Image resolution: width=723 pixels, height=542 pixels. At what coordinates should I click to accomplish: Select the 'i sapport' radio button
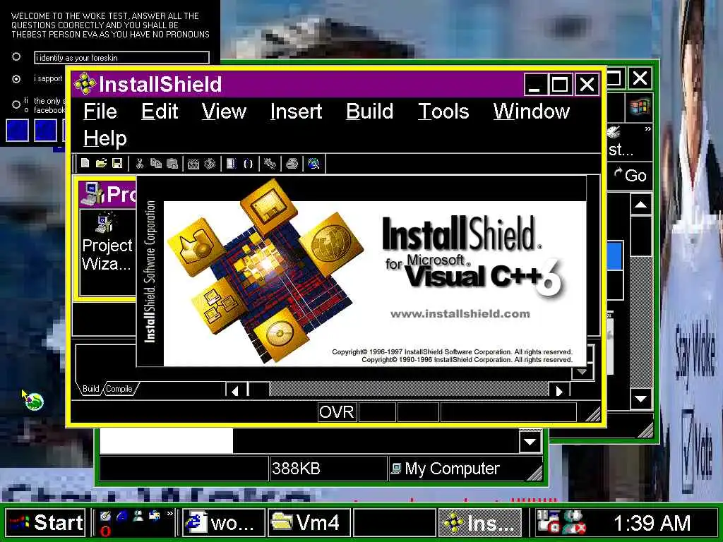pos(17,79)
